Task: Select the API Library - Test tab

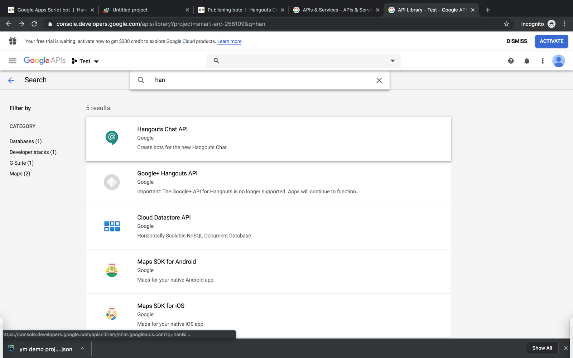Action: coord(432,10)
